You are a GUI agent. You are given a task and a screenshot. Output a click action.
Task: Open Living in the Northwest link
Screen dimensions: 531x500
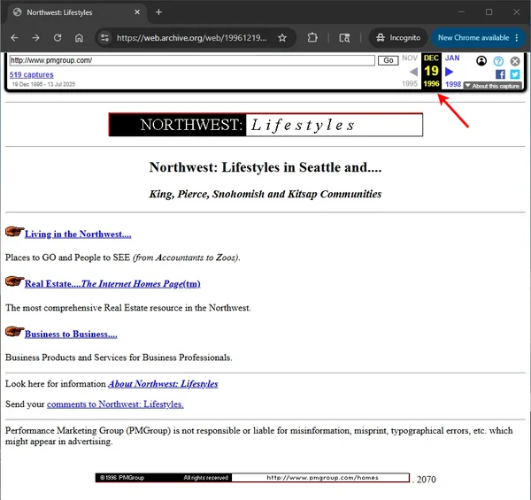tap(78, 235)
